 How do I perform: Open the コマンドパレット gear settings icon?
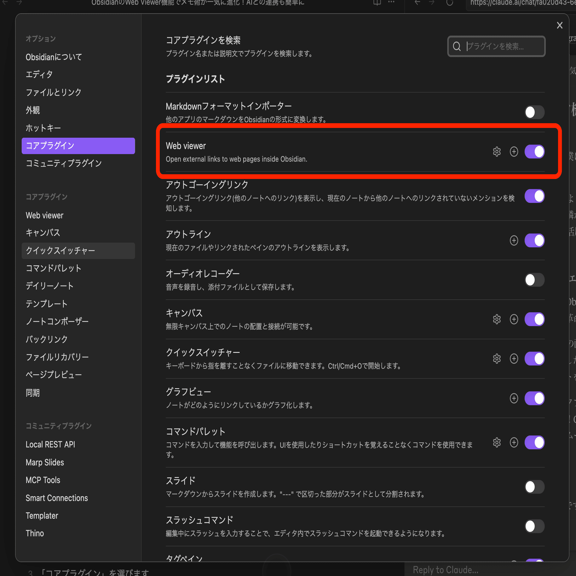(x=497, y=442)
